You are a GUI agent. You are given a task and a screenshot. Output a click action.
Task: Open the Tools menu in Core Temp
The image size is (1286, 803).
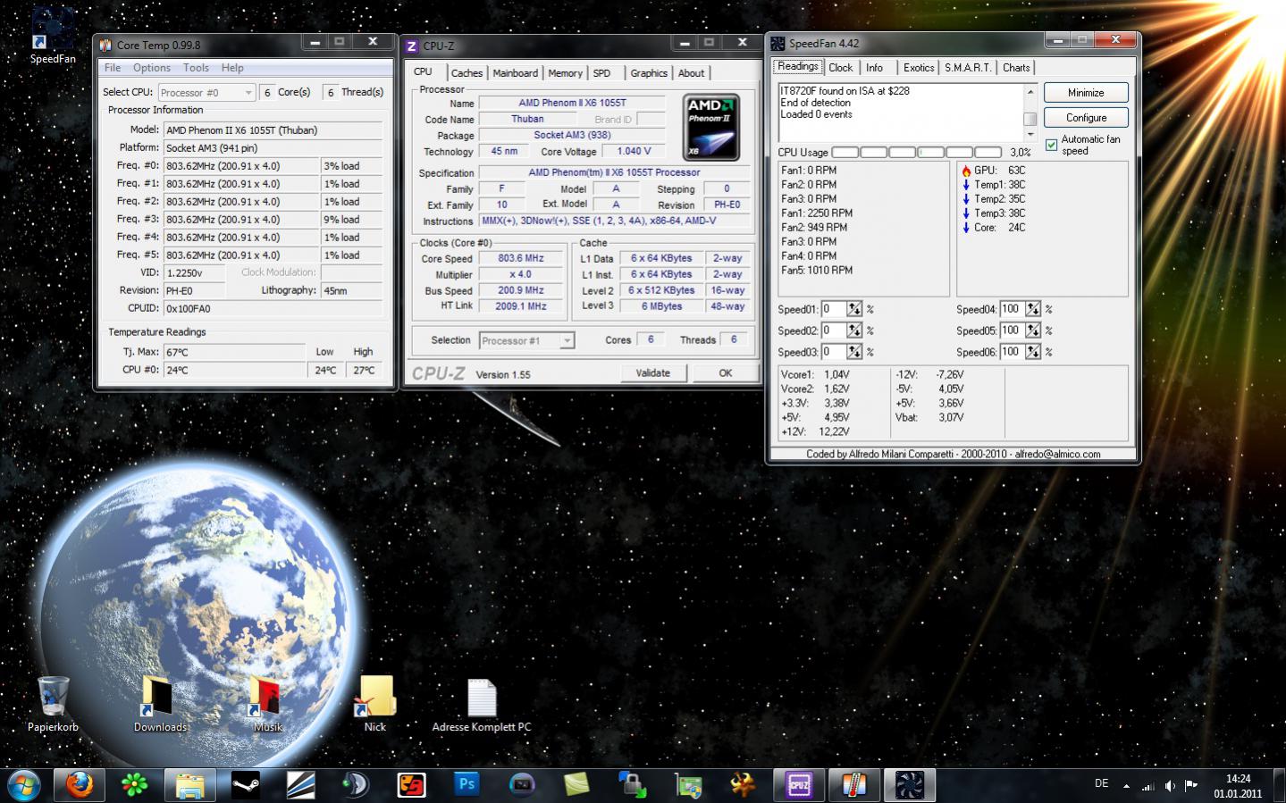(196, 68)
